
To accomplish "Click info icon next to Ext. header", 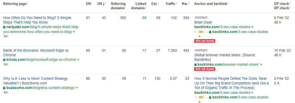I will point(158,3).
